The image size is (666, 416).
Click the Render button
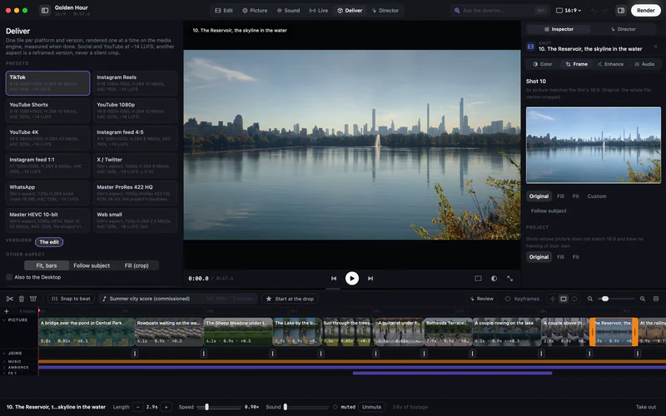[x=646, y=11]
